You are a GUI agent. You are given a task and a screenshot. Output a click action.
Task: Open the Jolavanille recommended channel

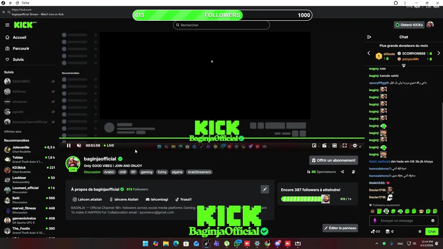(x=29, y=149)
